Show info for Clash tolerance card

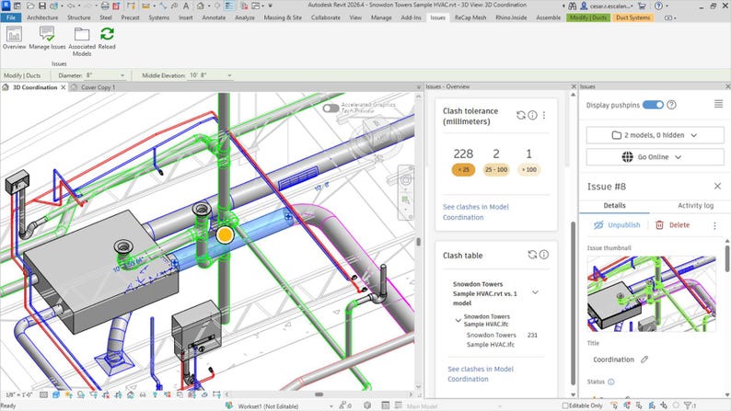point(532,115)
